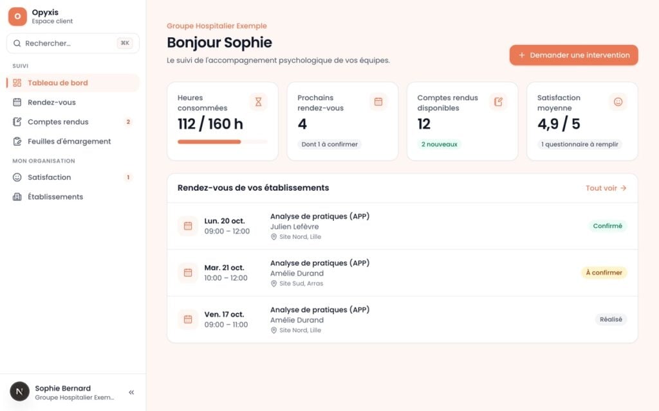Click calendar icon on Prochains rendez-vous card

click(378, 102)
